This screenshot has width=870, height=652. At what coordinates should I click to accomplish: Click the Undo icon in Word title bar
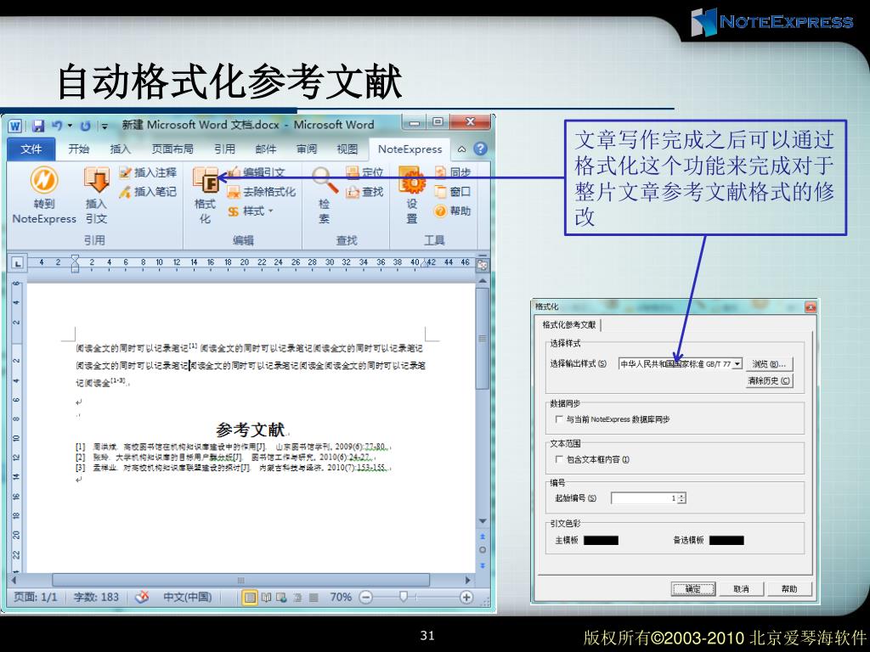[57, 126]
